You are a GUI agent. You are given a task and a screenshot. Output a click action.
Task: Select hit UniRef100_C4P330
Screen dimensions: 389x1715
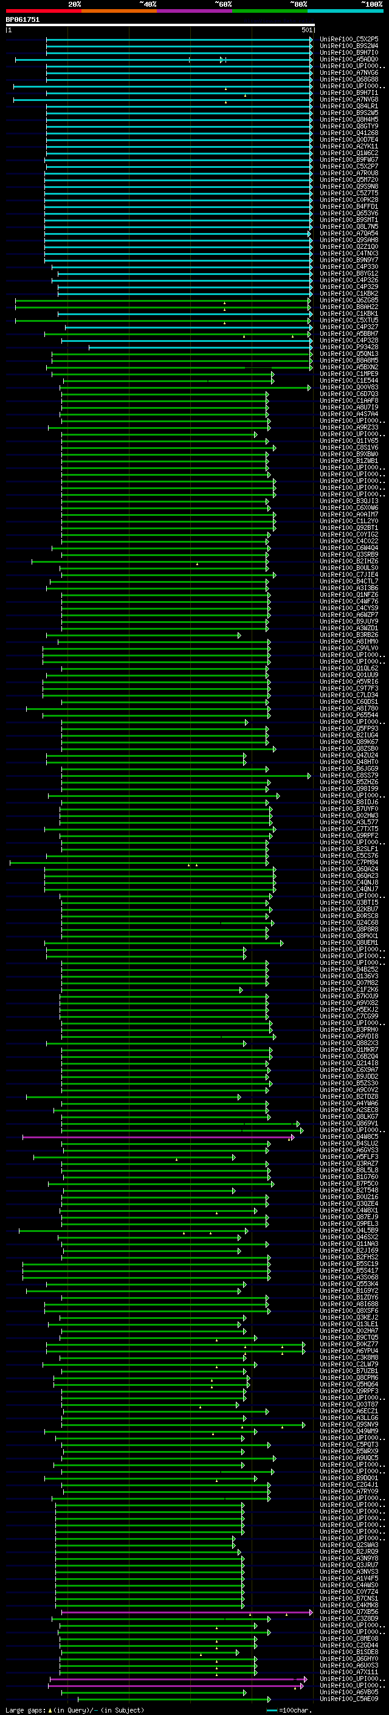[x=349, y=266]
